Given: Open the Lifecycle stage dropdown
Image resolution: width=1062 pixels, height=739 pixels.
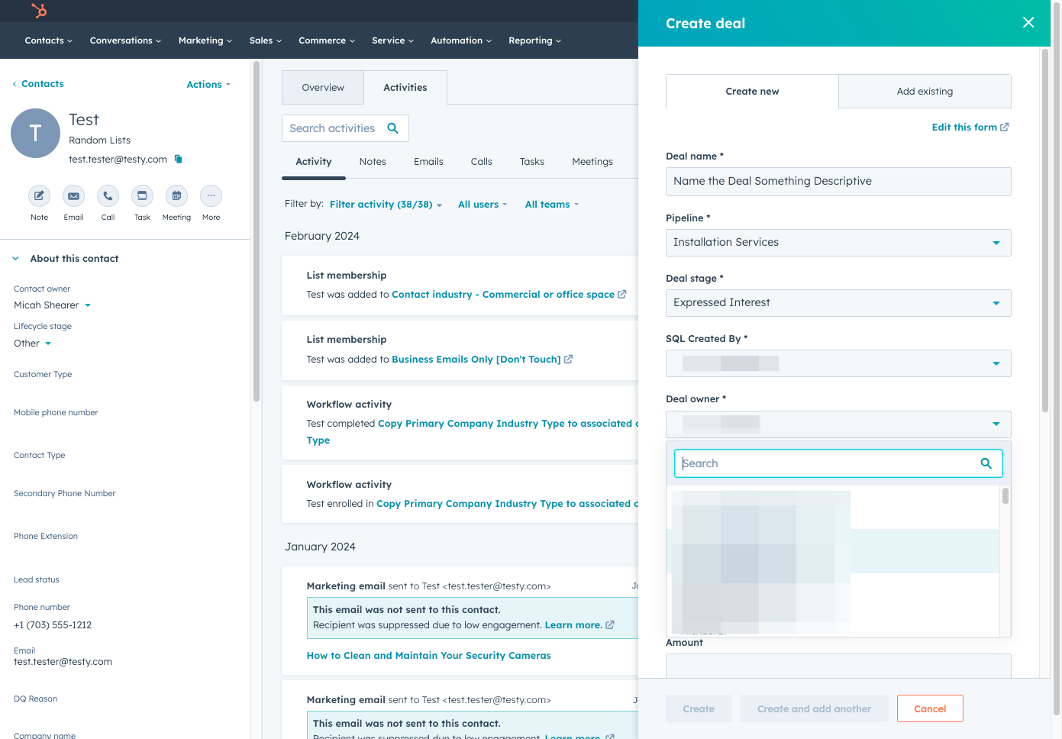Looking at the screenshot, I should click(33, 344).
